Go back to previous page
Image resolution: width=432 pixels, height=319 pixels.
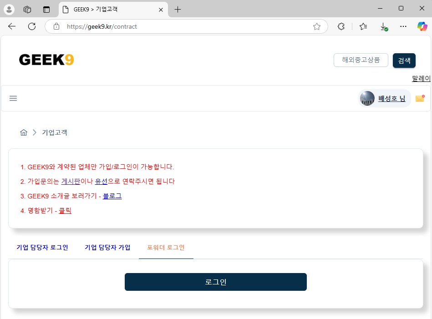point(12,26)
